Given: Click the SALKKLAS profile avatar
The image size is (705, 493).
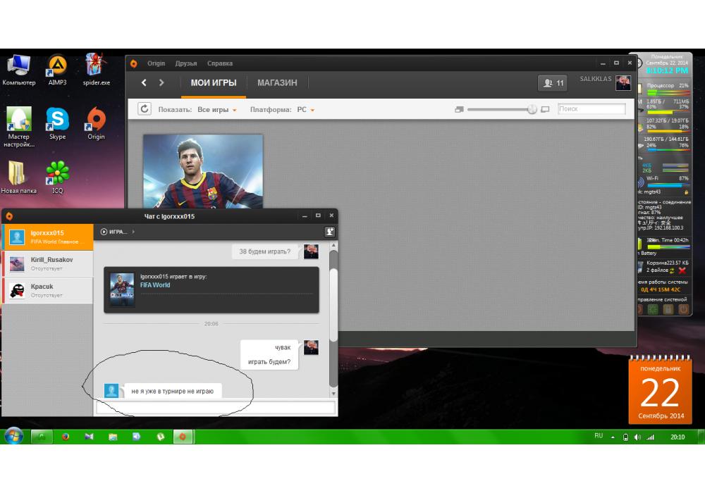Looking at the screenshot, I should [x=623, y=82].
